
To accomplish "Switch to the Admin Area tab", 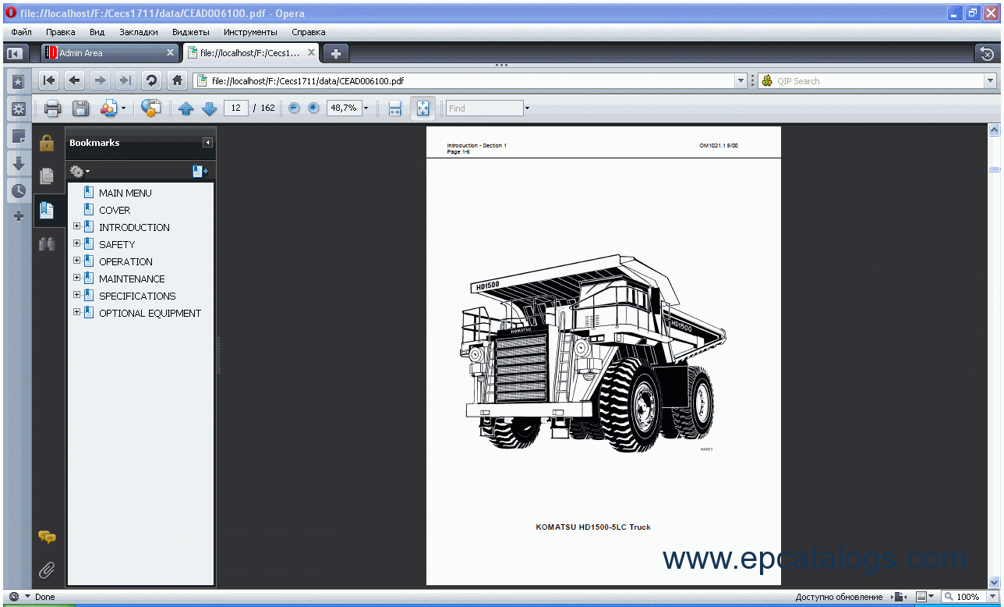I will click(x=110, y=53).
